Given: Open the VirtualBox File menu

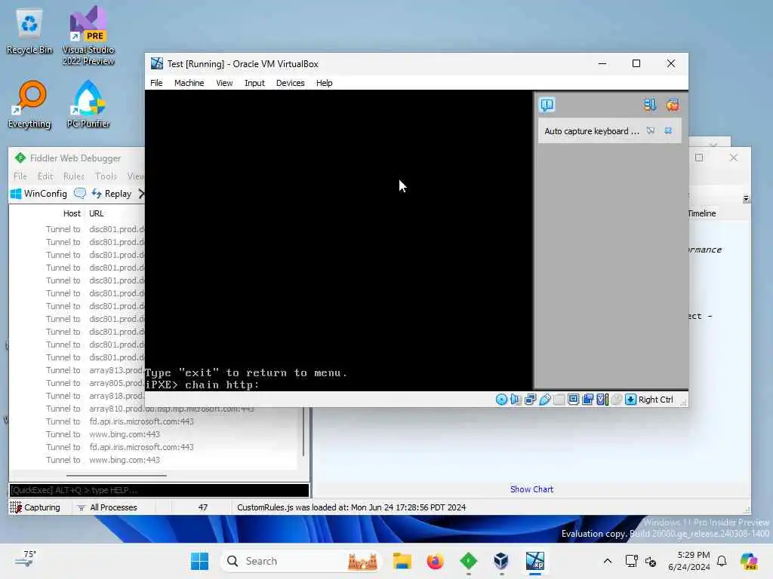Looking at the screenshot, I should pos(156,83).
